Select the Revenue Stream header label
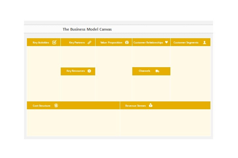Screen dimensions: 238x158 (135, 106)
